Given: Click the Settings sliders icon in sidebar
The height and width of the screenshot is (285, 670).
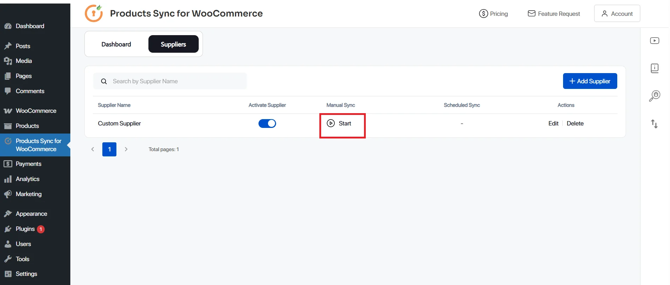Looking at the screenshot, I should (x=8, y=274).
